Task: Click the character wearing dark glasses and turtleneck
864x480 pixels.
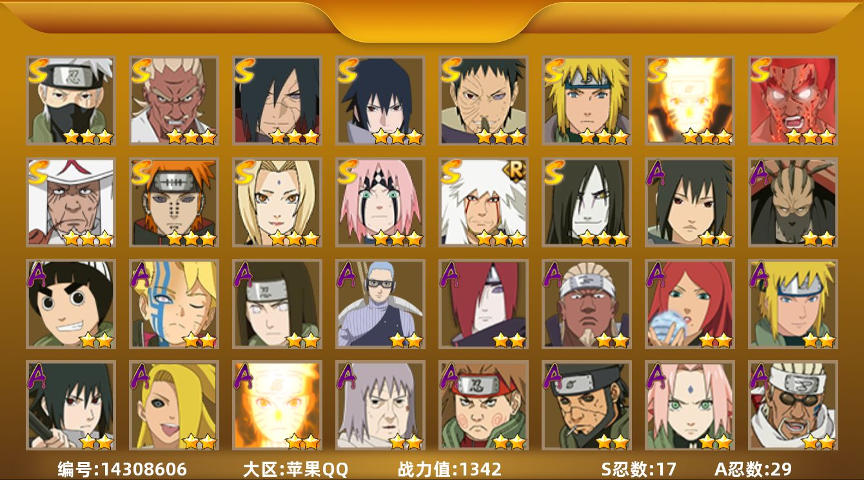Action: (380, 304)
